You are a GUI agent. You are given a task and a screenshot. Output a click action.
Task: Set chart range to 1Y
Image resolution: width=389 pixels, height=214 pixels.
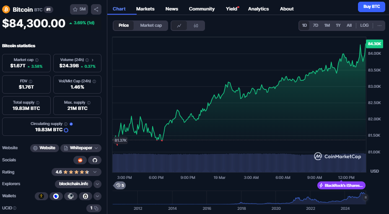tap(338, 25)
